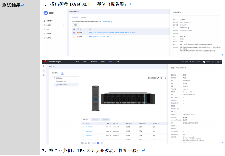225x156 pixels.
Task: Open 任务中心 clipboard sidebar icon
Action: [x=45, y=38]
